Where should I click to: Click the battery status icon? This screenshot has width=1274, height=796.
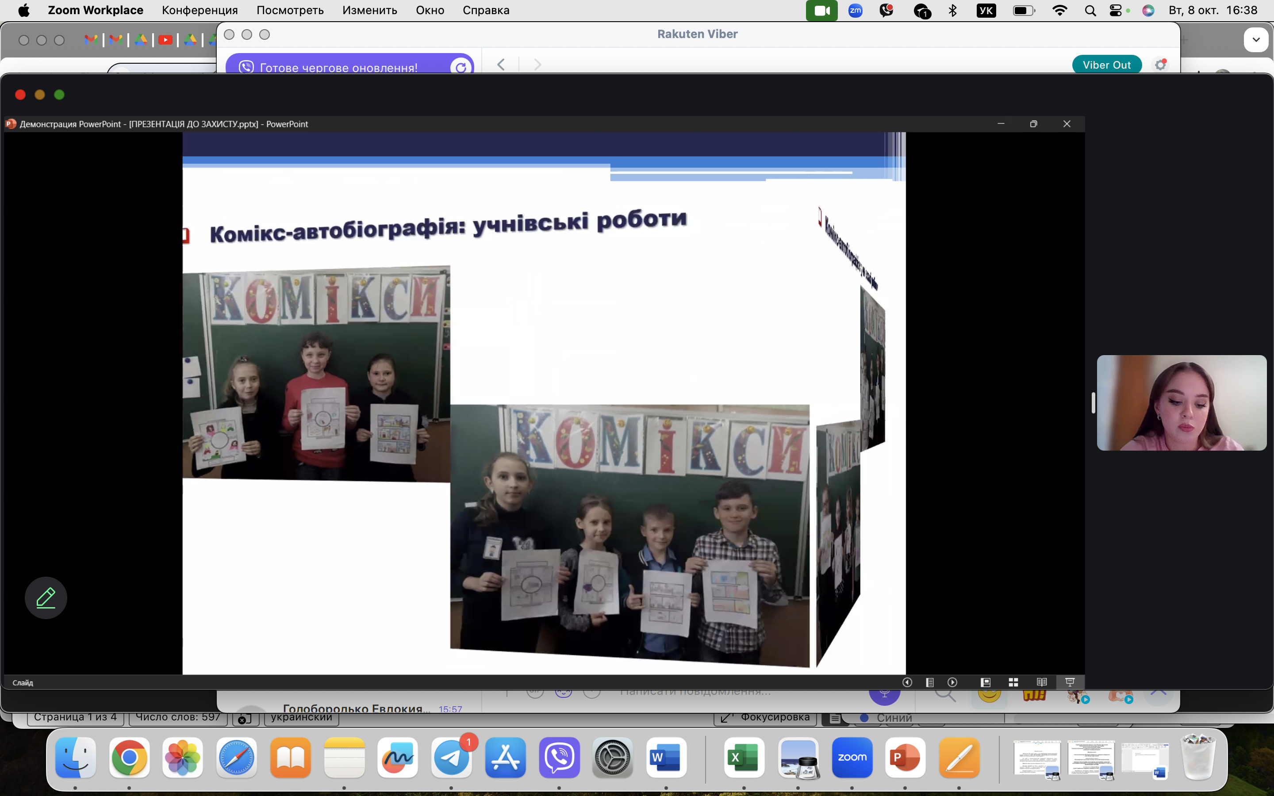pyautogui.click(x=1024, y=11)
